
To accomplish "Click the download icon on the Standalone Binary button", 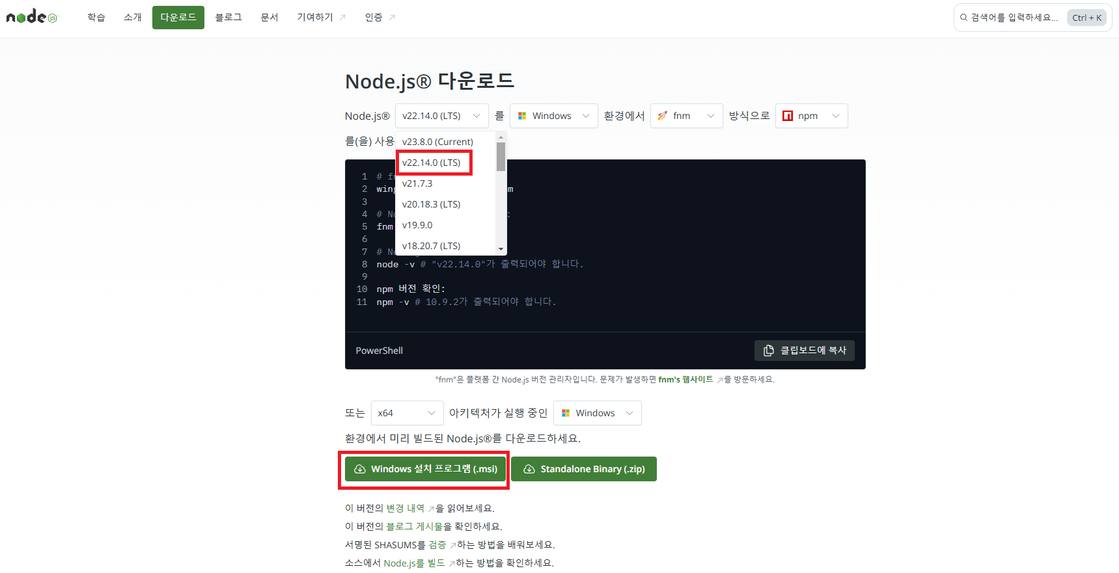I will (x=529, y=469).
